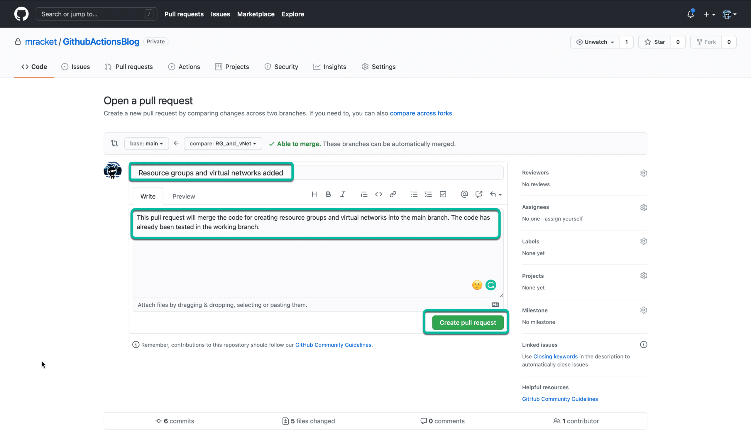
Task: Switch to the Preview tab
Action: (x=184, y=196)
